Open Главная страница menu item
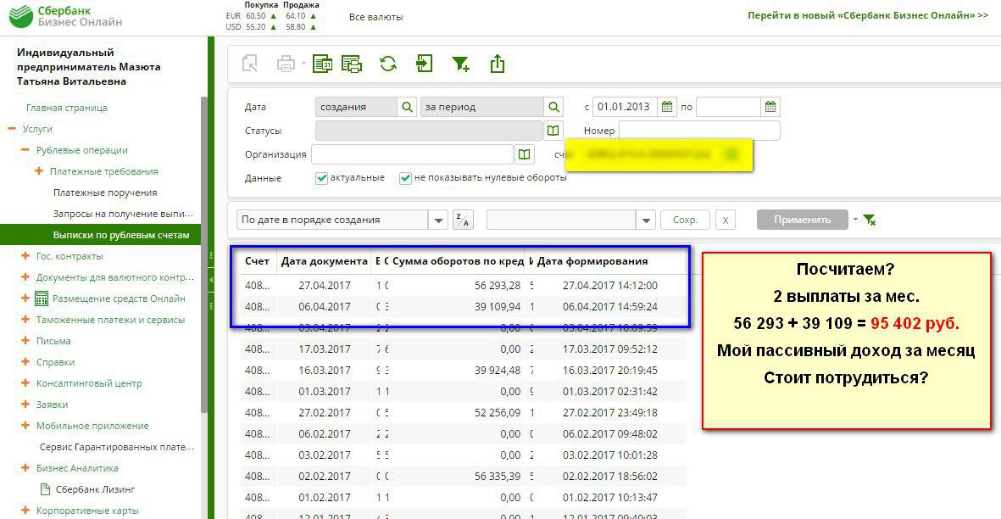 (66, 108)
